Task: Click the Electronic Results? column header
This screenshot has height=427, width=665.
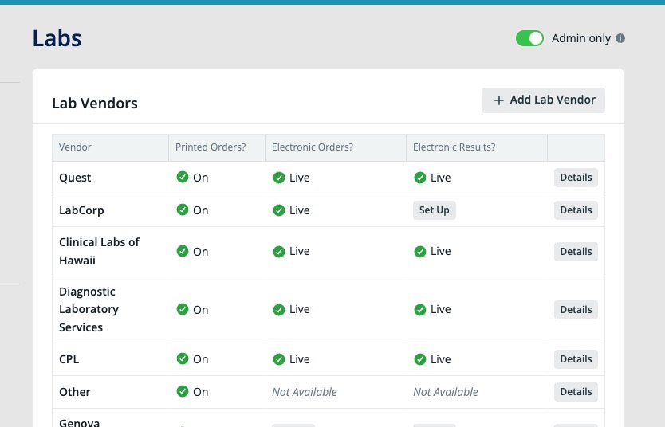Action: pyautogui.click(x=454, y=147)
